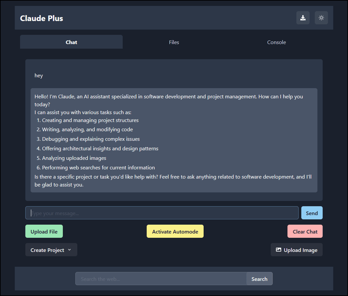This screenshot has width=348, height=296.
Task: Switch to the Console tab
Action: 276,42
